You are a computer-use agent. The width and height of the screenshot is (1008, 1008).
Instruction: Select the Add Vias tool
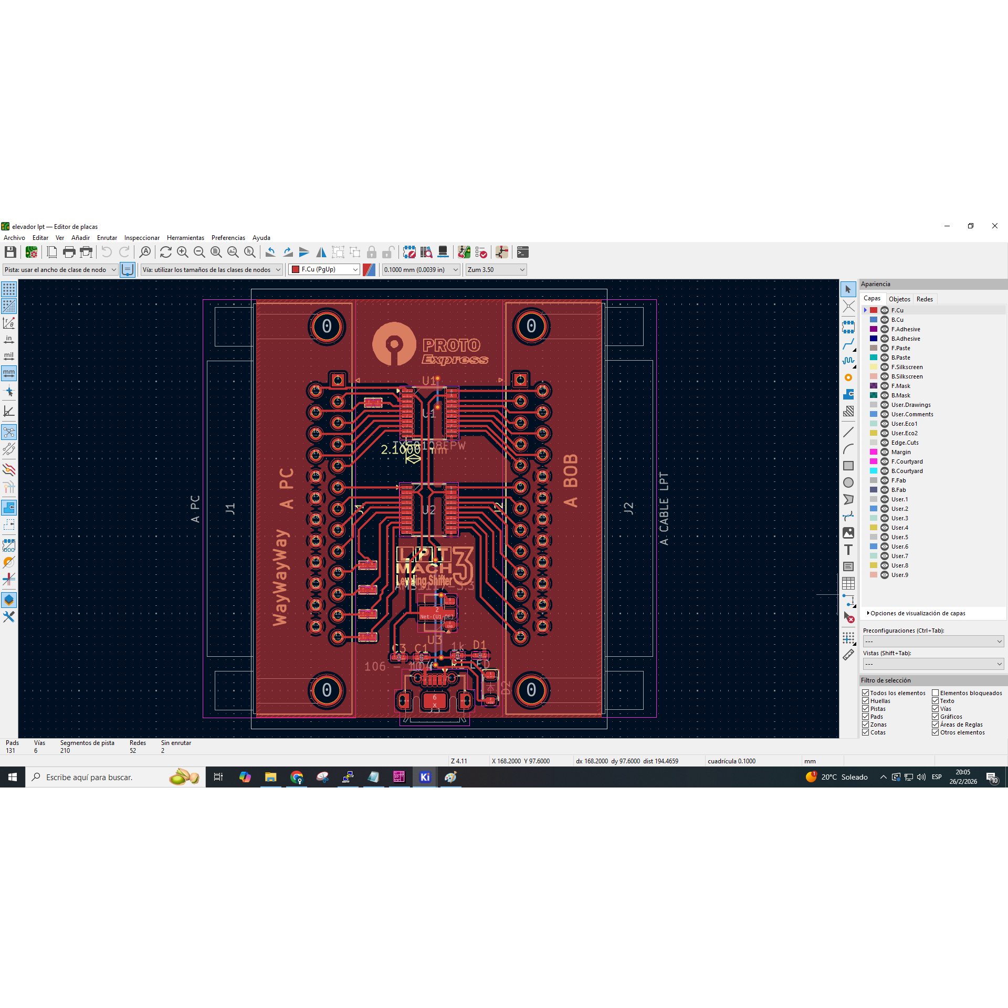pos(848,377)
